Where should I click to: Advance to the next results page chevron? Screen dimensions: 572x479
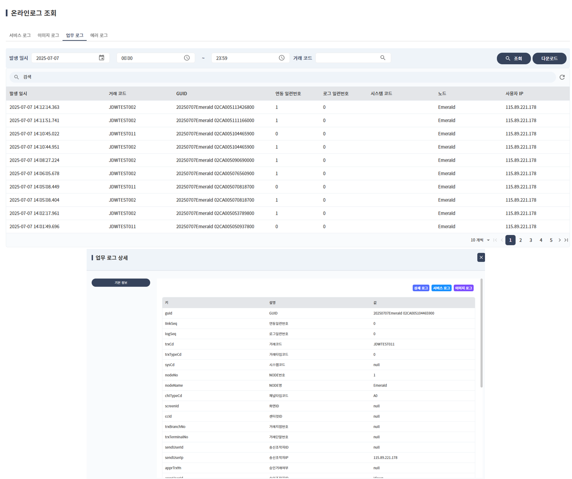click(559, 240)
